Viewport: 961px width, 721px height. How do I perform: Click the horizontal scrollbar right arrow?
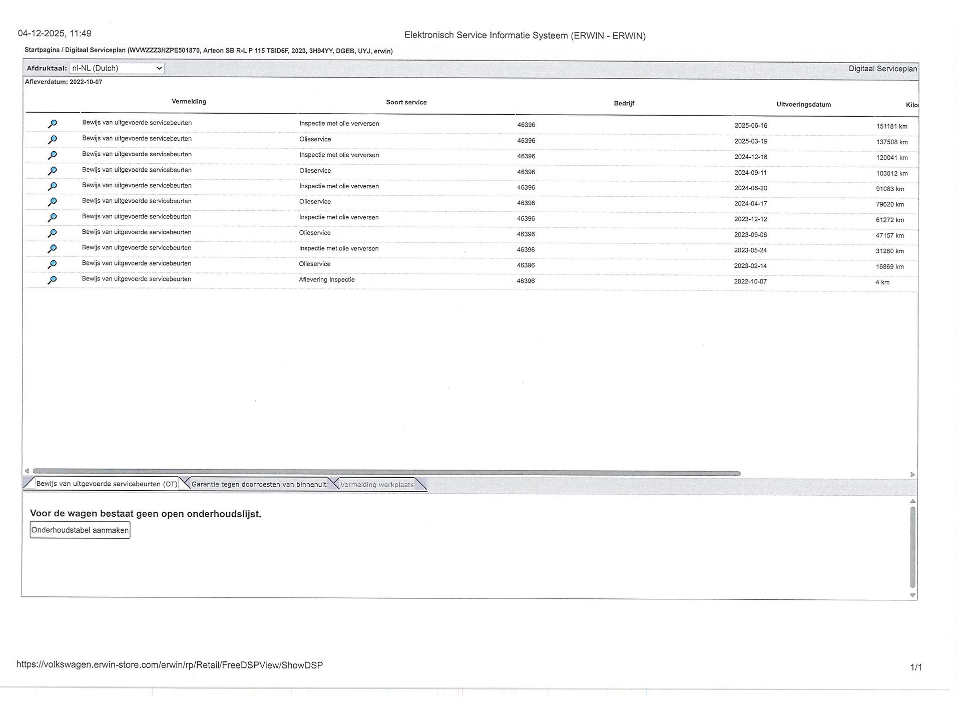pos(912,474)
